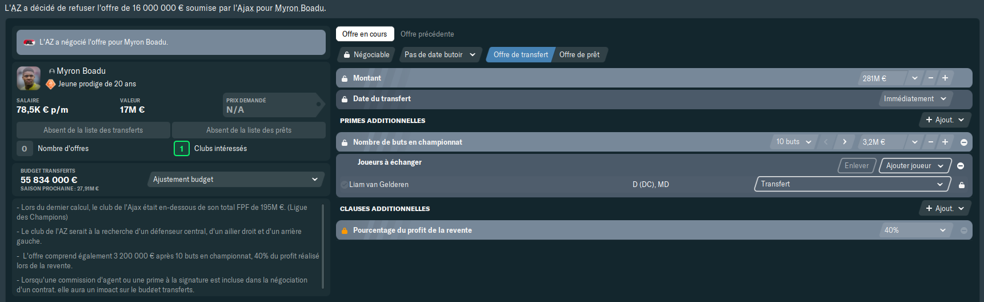Click the 281M € amount value field
Image resolution: width=984 pixels, height=302 pixels.
point(883,78)
